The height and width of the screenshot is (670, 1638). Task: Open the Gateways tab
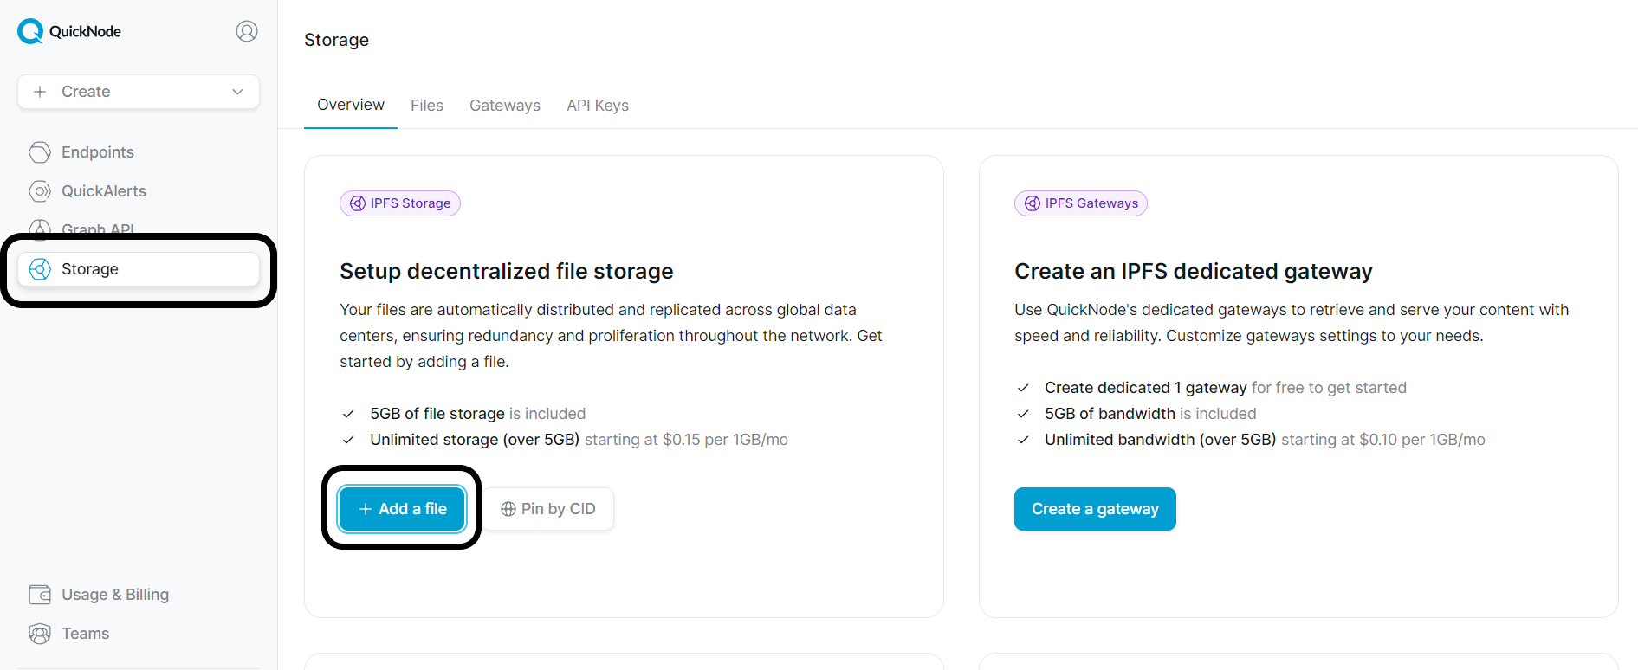(505, 106)
